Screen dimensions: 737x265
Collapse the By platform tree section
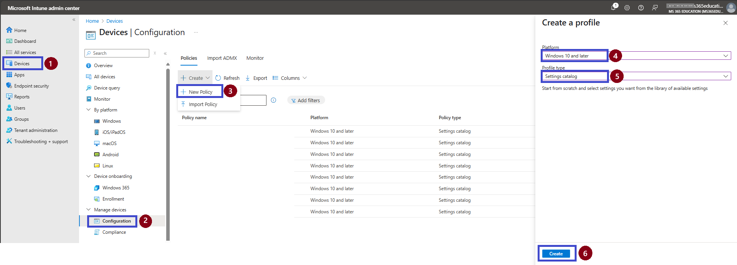coord(88,110)
